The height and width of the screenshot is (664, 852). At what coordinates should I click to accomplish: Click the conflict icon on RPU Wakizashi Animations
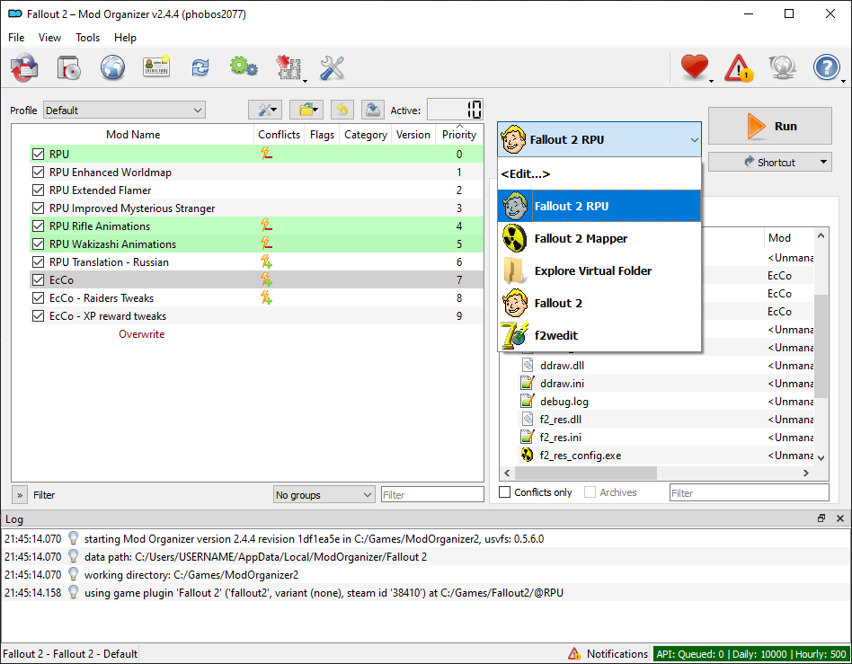[266, 243]
